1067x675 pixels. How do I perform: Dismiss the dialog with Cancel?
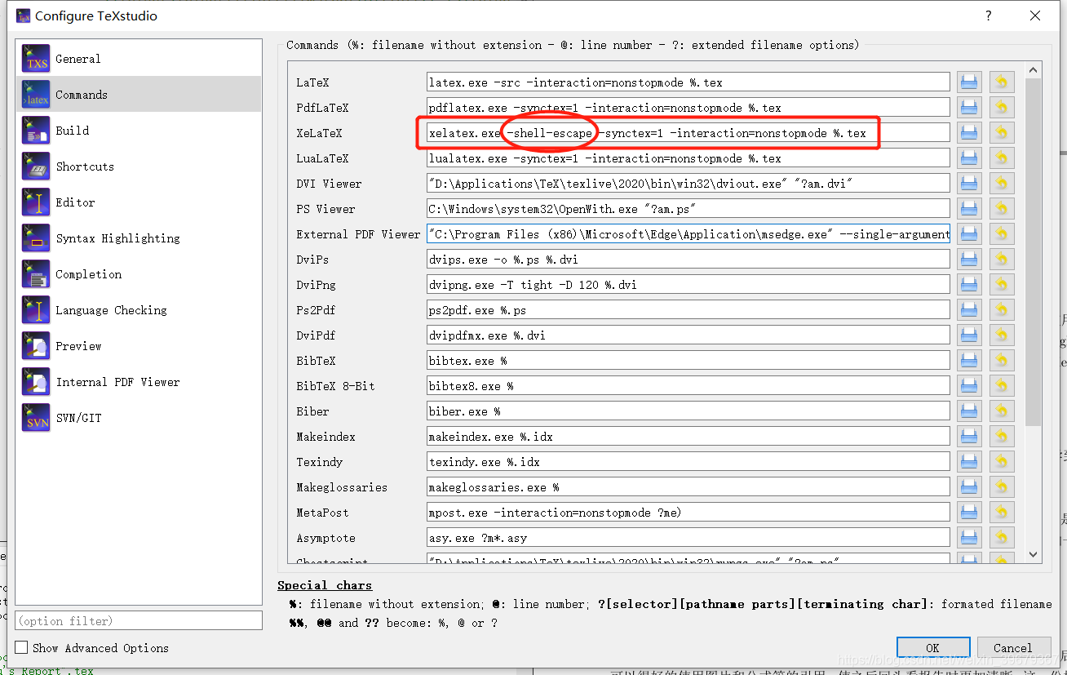click(1012, 648)
